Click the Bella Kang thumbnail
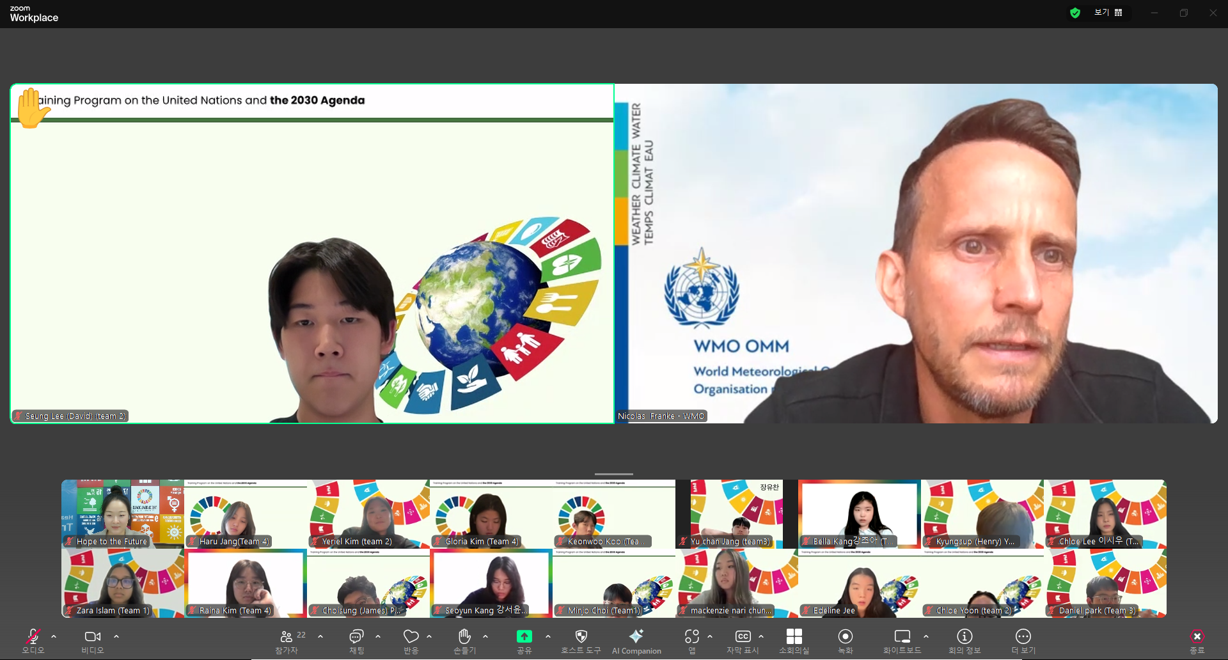The height and width of the screenshot is (660, 1228). [860, 514]
